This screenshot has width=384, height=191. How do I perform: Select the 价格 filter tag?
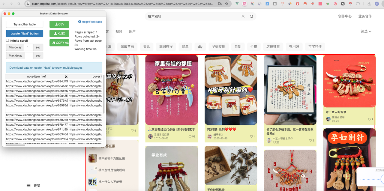point(254,46)
